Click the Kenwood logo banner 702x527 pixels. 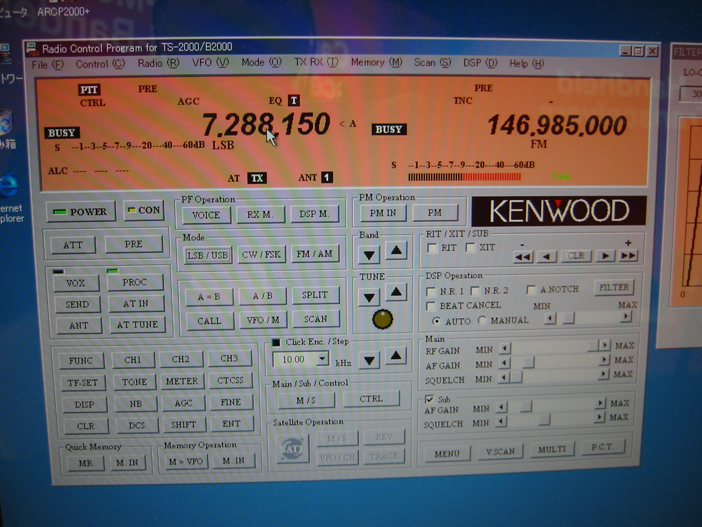[x=559, y=211]
